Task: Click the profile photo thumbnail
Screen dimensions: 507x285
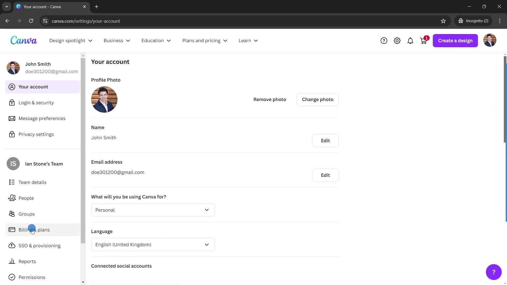Action: 105,99
